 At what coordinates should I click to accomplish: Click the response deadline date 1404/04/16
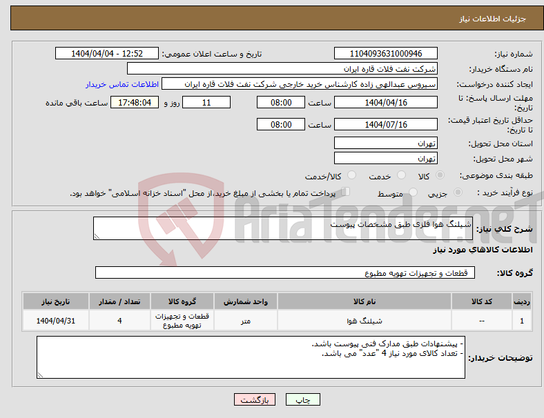point(385,102)
